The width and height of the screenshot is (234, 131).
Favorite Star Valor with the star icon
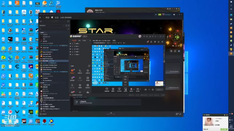(x=179, y=51)
